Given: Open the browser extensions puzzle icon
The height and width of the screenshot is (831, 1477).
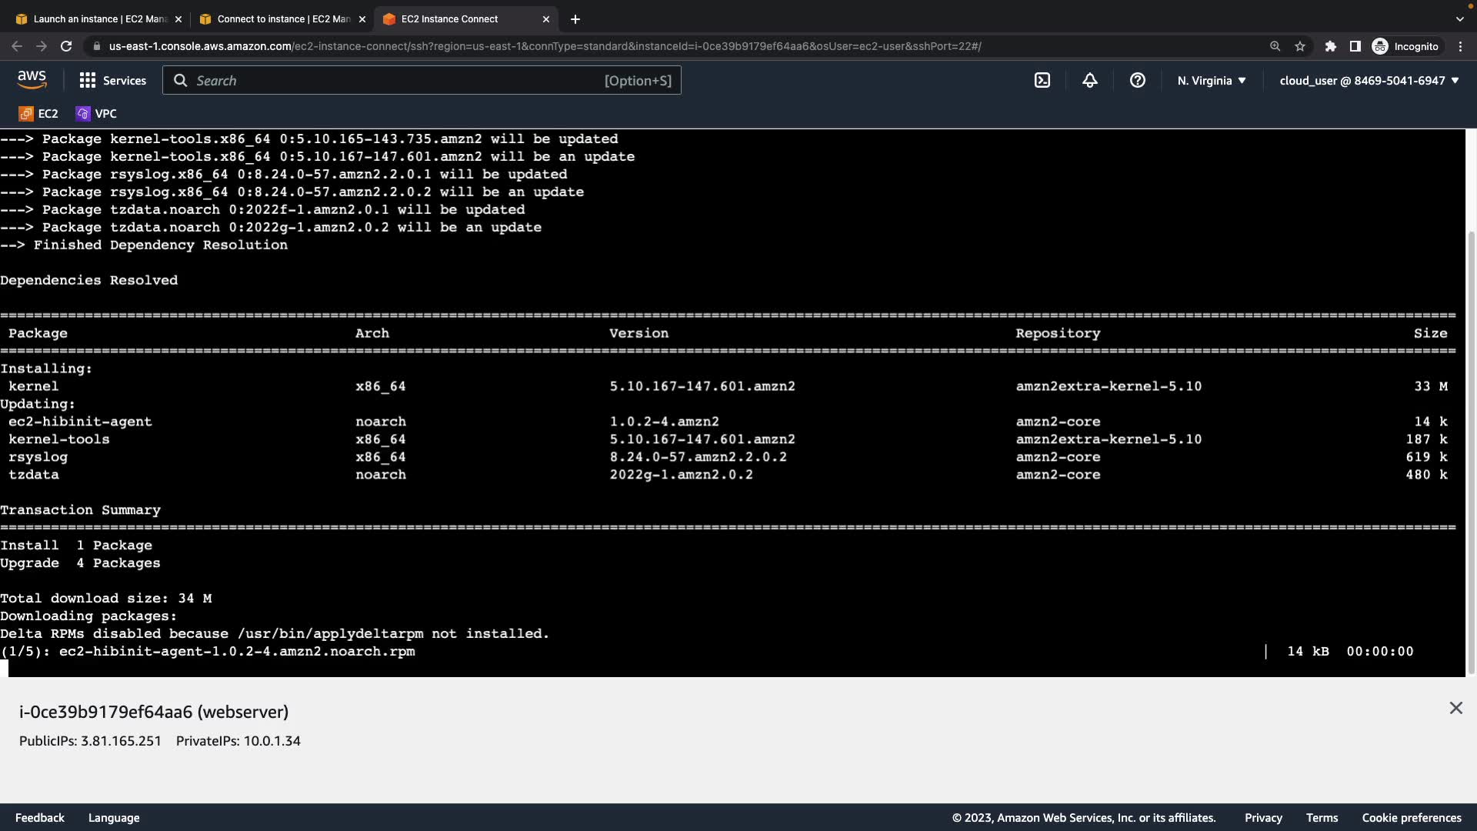Looking at the screenshot, I should (x=1330, y=46).
